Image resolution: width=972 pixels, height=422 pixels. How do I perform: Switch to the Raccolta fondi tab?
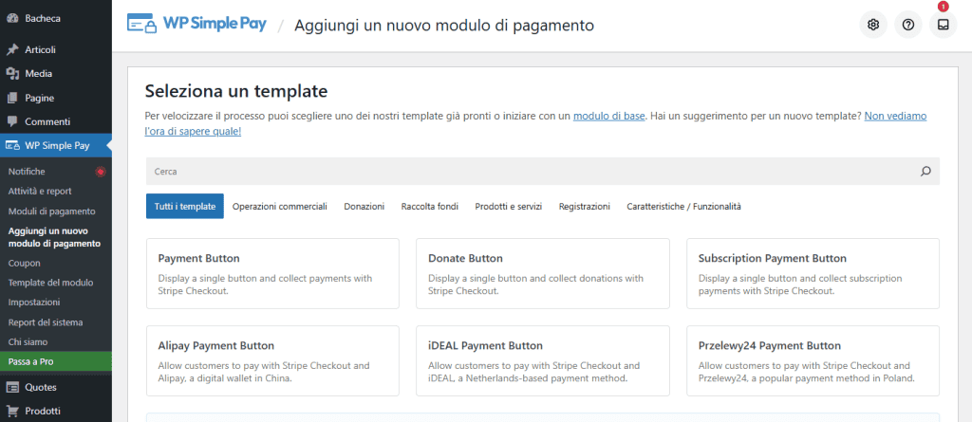click(430, 207)
